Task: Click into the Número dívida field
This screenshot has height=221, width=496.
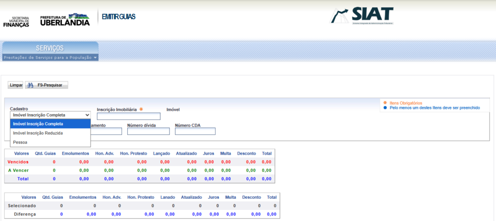Action: [148, 132]
